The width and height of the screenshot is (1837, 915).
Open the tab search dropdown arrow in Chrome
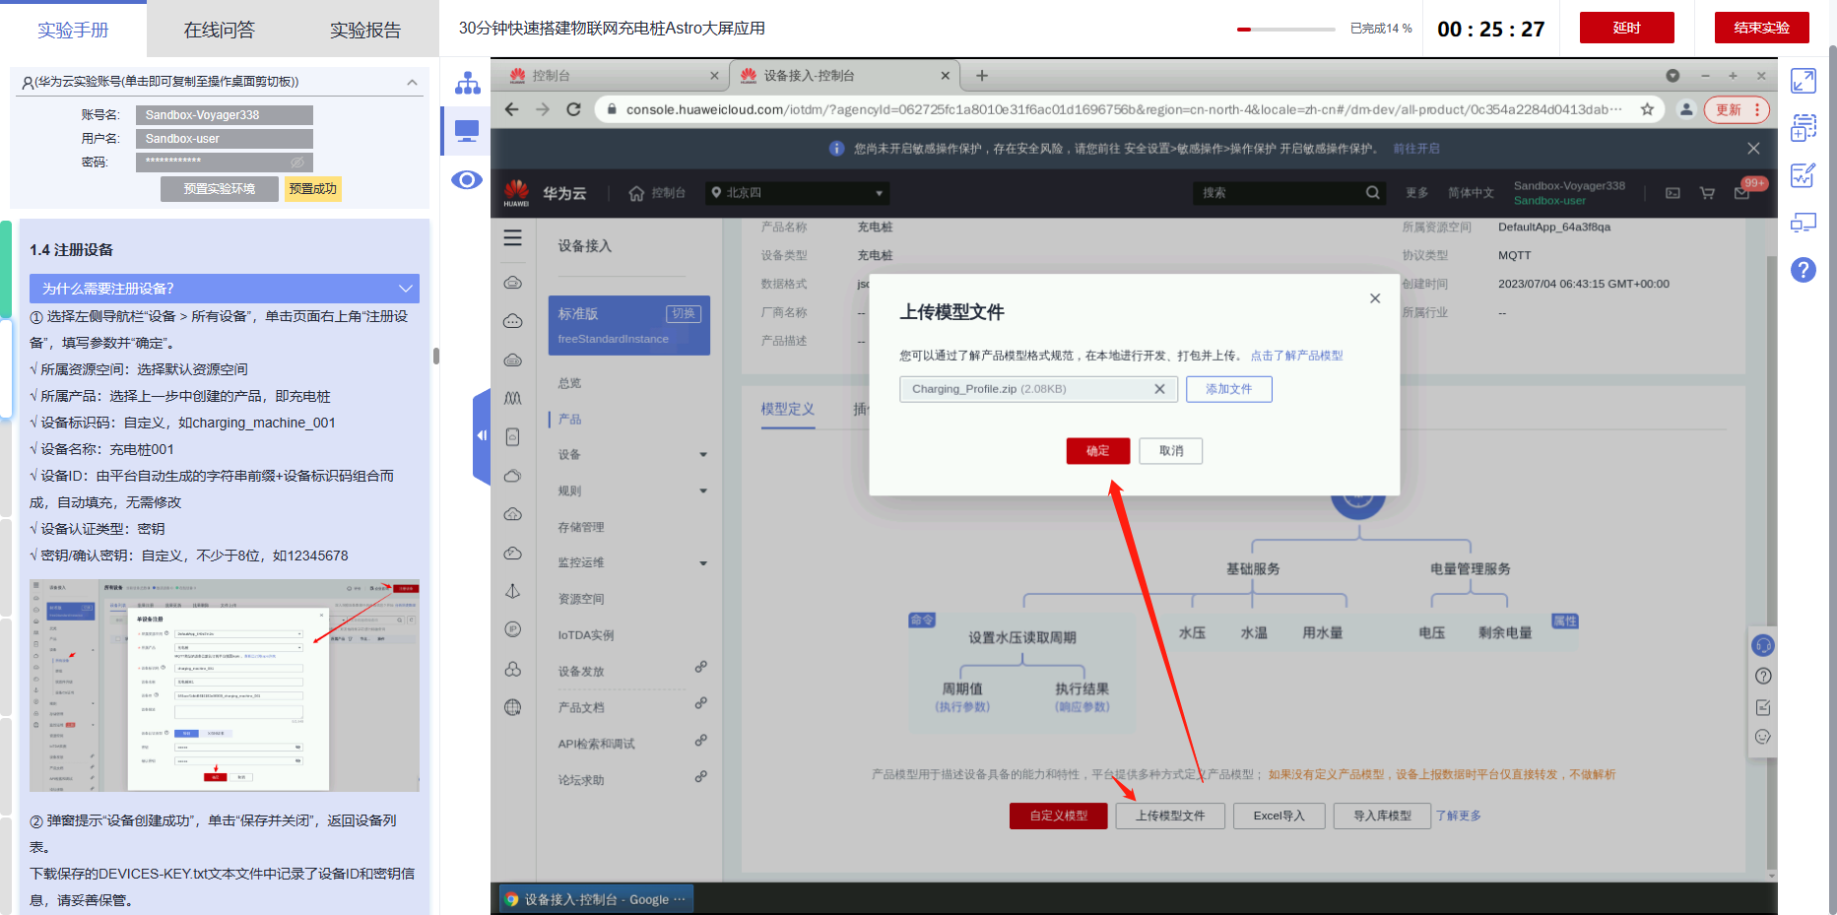click(1673, 76)
